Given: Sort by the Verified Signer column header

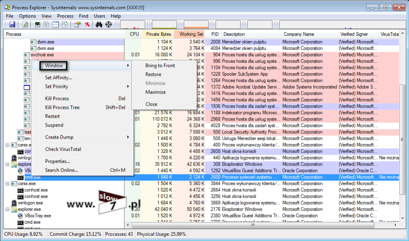Looking at the screenshot, I should (358, 34).
